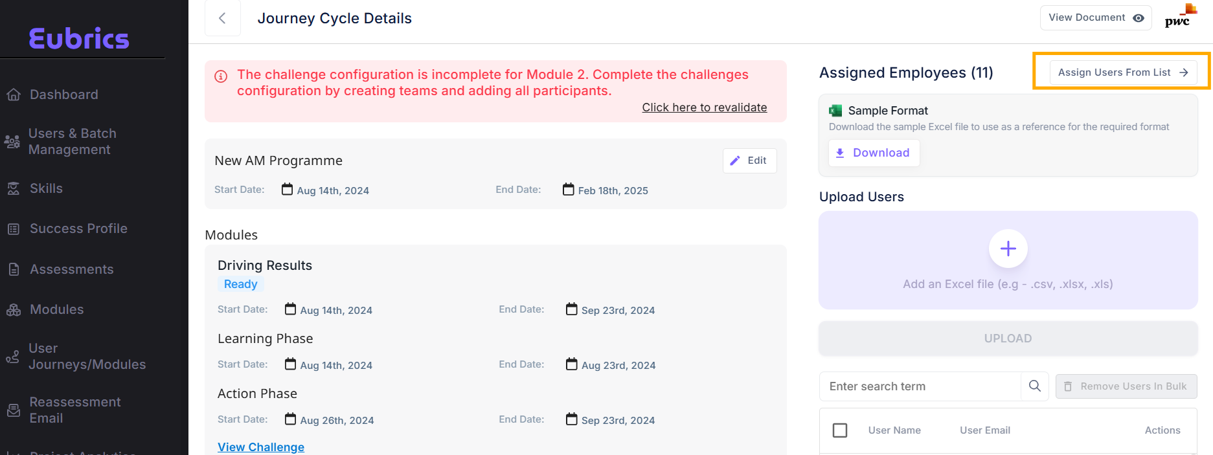Click here to revalidate link
The height and width of the screenshot is (455, 1213).
tap(704, 107)
